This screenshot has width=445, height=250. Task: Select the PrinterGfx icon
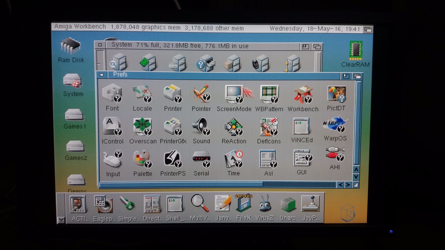pyautogui.click(x=173, y=126)
